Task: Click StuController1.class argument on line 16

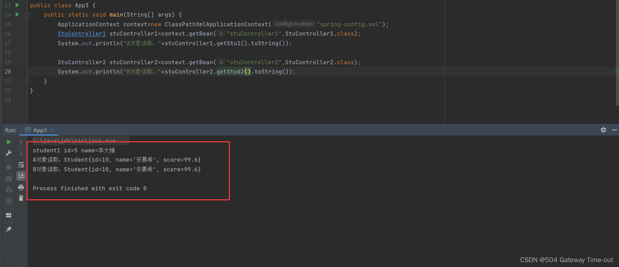Action: click(320, 34)
